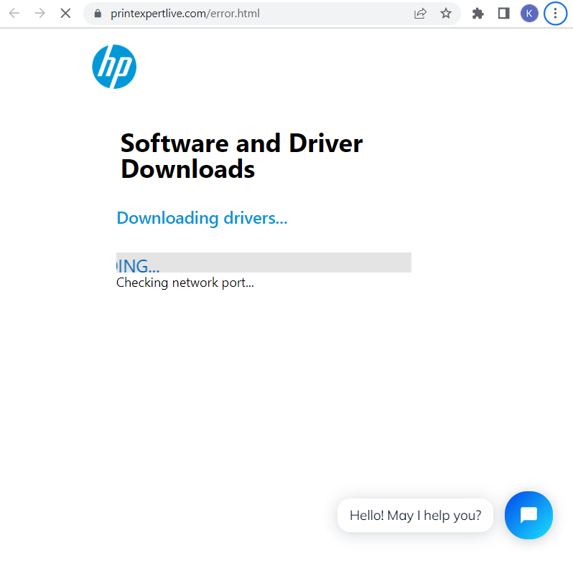Click the browser forward arrow

39,13
